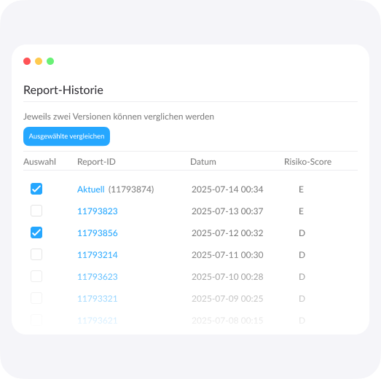Open report 11793321 link
This screenshot has height=379, width=381.
coord(98,299)
